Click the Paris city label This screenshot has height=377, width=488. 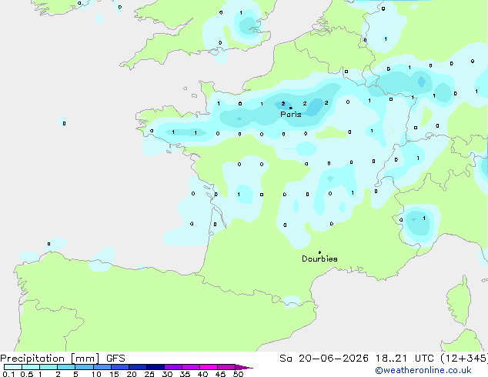pos(291,114)
